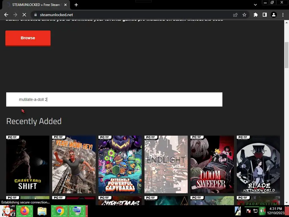
Task: Open the Santa Start button on taskbar
Action: pyautogui.click(x=8, y=211)
